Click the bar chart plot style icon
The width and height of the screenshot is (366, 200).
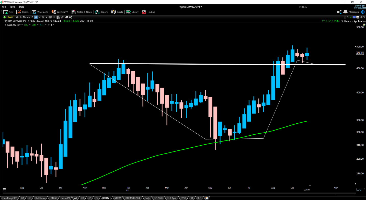point(54,17)
